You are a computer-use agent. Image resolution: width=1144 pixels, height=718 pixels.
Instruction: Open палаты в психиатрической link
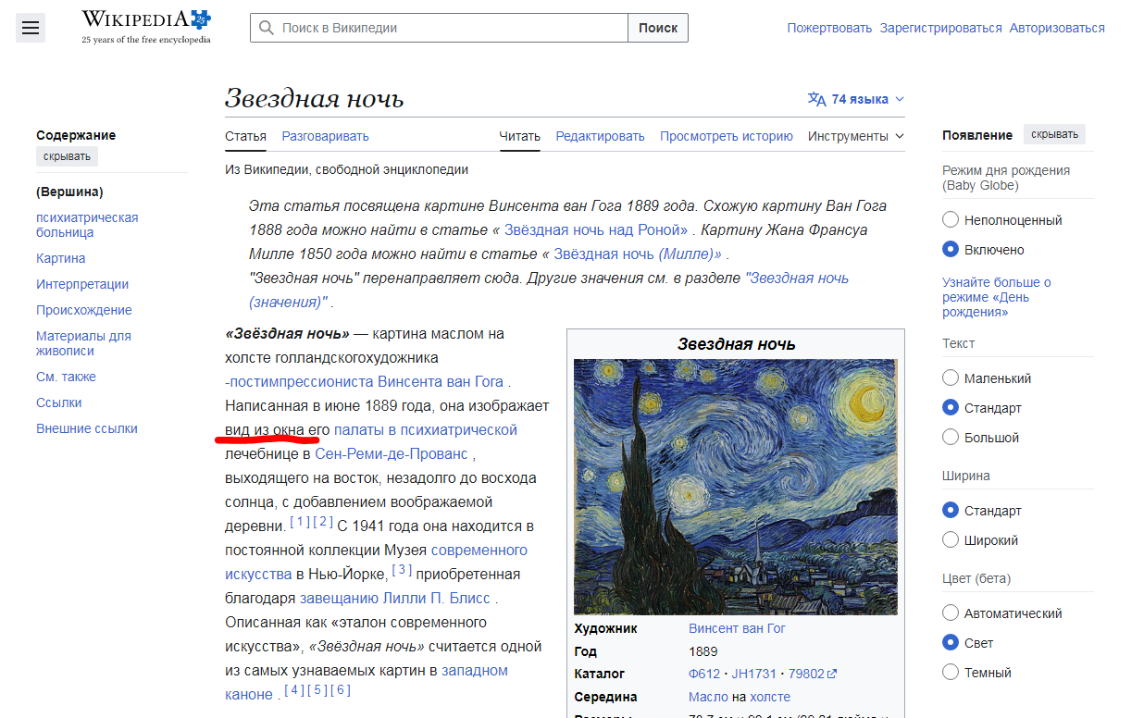(426, 429)
